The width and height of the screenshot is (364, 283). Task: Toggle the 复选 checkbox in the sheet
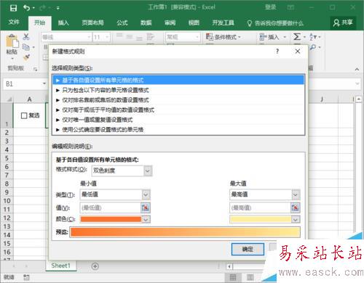24,115
